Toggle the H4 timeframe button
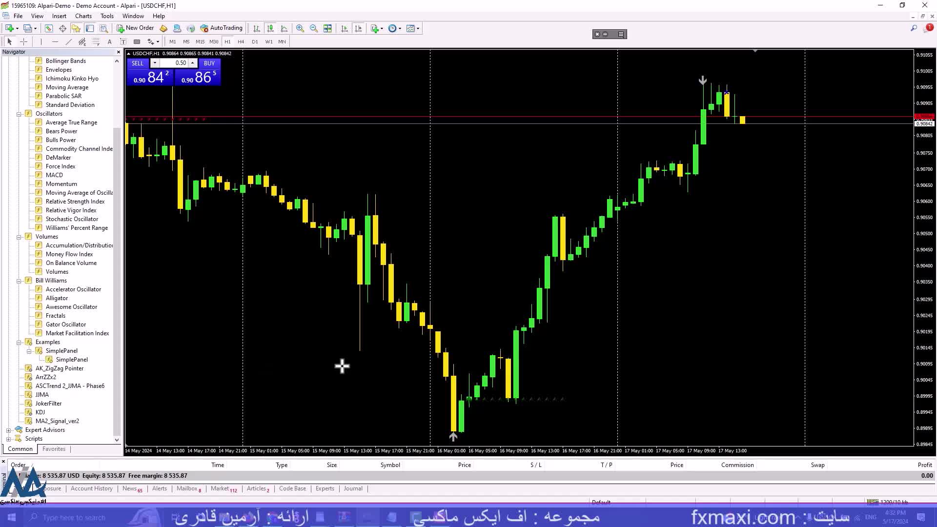 (241, 41)
